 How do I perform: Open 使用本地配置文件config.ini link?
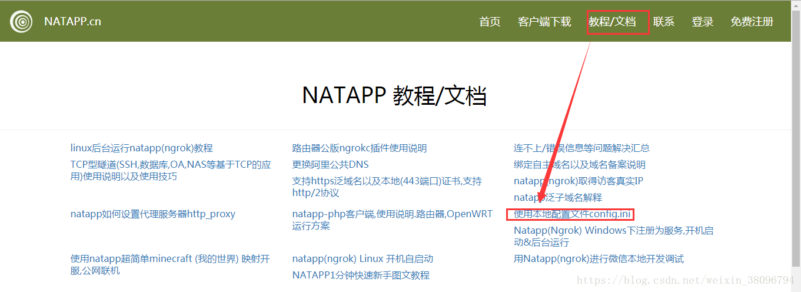tap(573, 214)
